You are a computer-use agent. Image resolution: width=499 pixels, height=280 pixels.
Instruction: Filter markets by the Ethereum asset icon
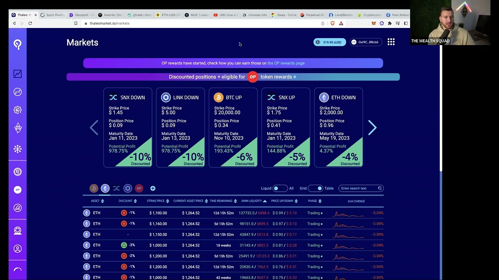point(105,188)
